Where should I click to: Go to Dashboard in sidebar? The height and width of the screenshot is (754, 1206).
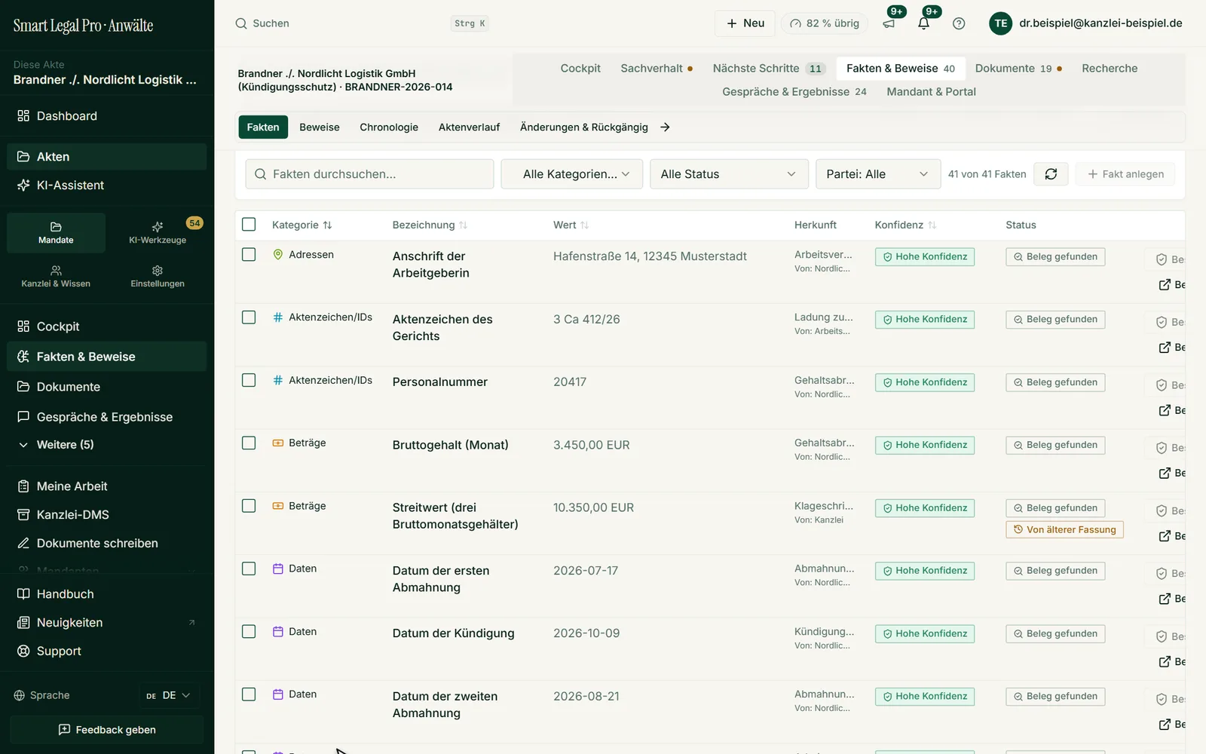(x=107, y=116)
